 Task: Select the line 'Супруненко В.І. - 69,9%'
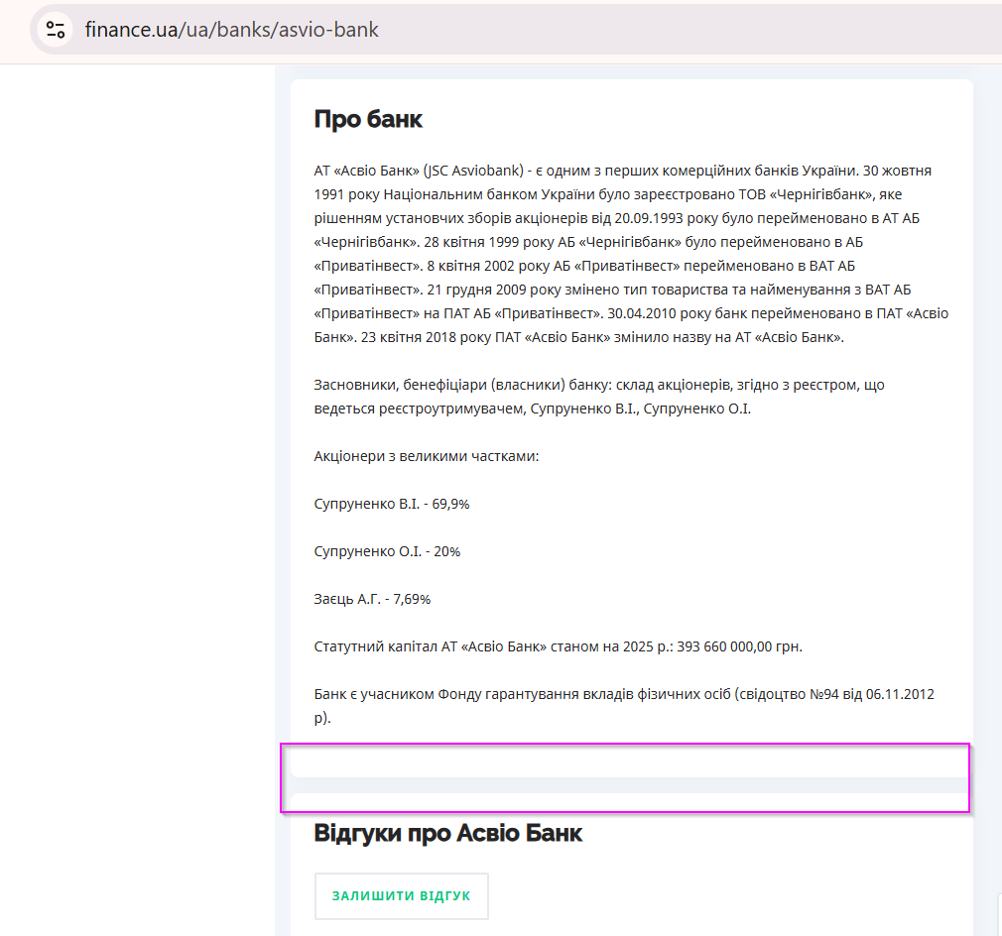[x=392, y=504]
